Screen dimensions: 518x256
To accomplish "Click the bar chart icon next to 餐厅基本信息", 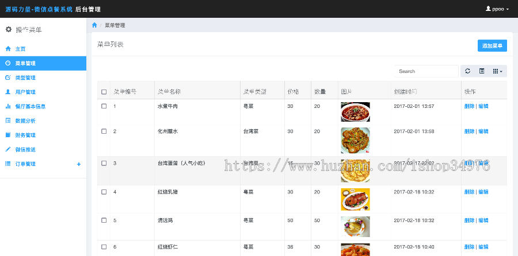I will 8,106.
